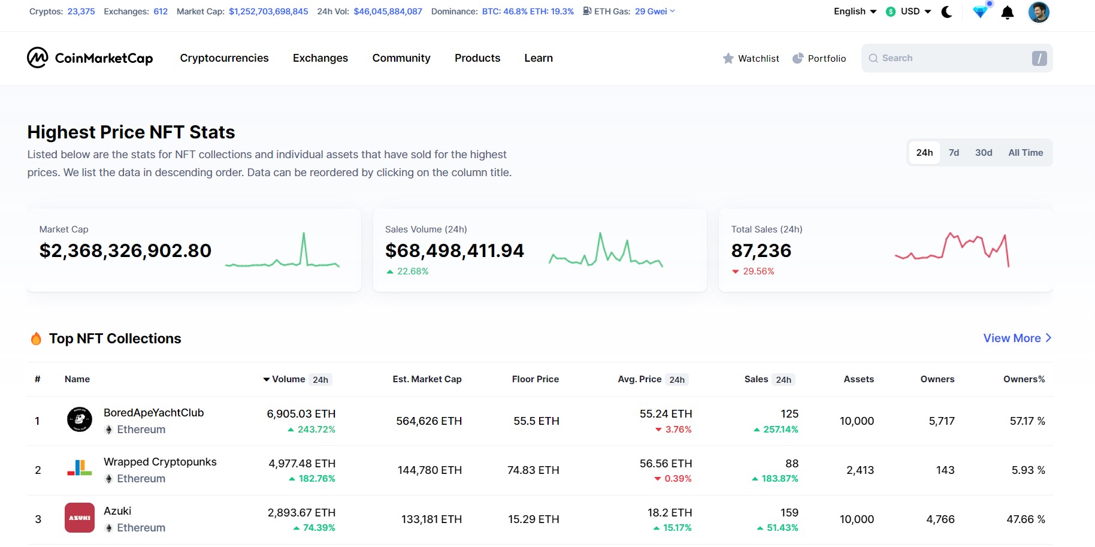The height and width of the screenshot is (547, 1095).
Task: Click the Exchanges count 612 link
Action: 161,11
